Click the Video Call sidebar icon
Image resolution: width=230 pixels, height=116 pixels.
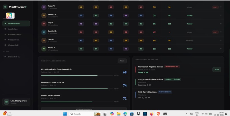pyautogui.click(x=5, y=45)
